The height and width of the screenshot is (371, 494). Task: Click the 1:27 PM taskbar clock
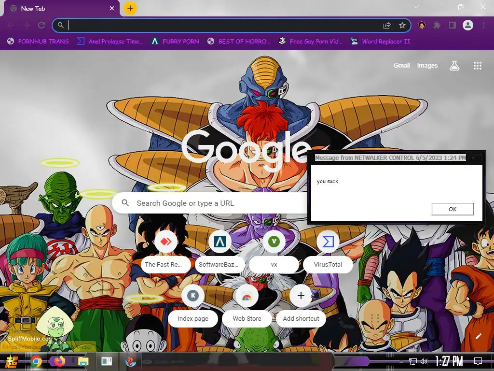click(449, 361)
